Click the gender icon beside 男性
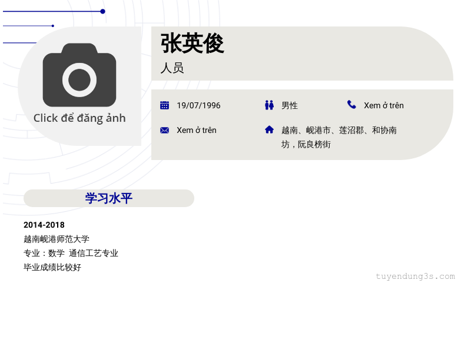Viewport: 471px width, 353px height. [269, 105]
